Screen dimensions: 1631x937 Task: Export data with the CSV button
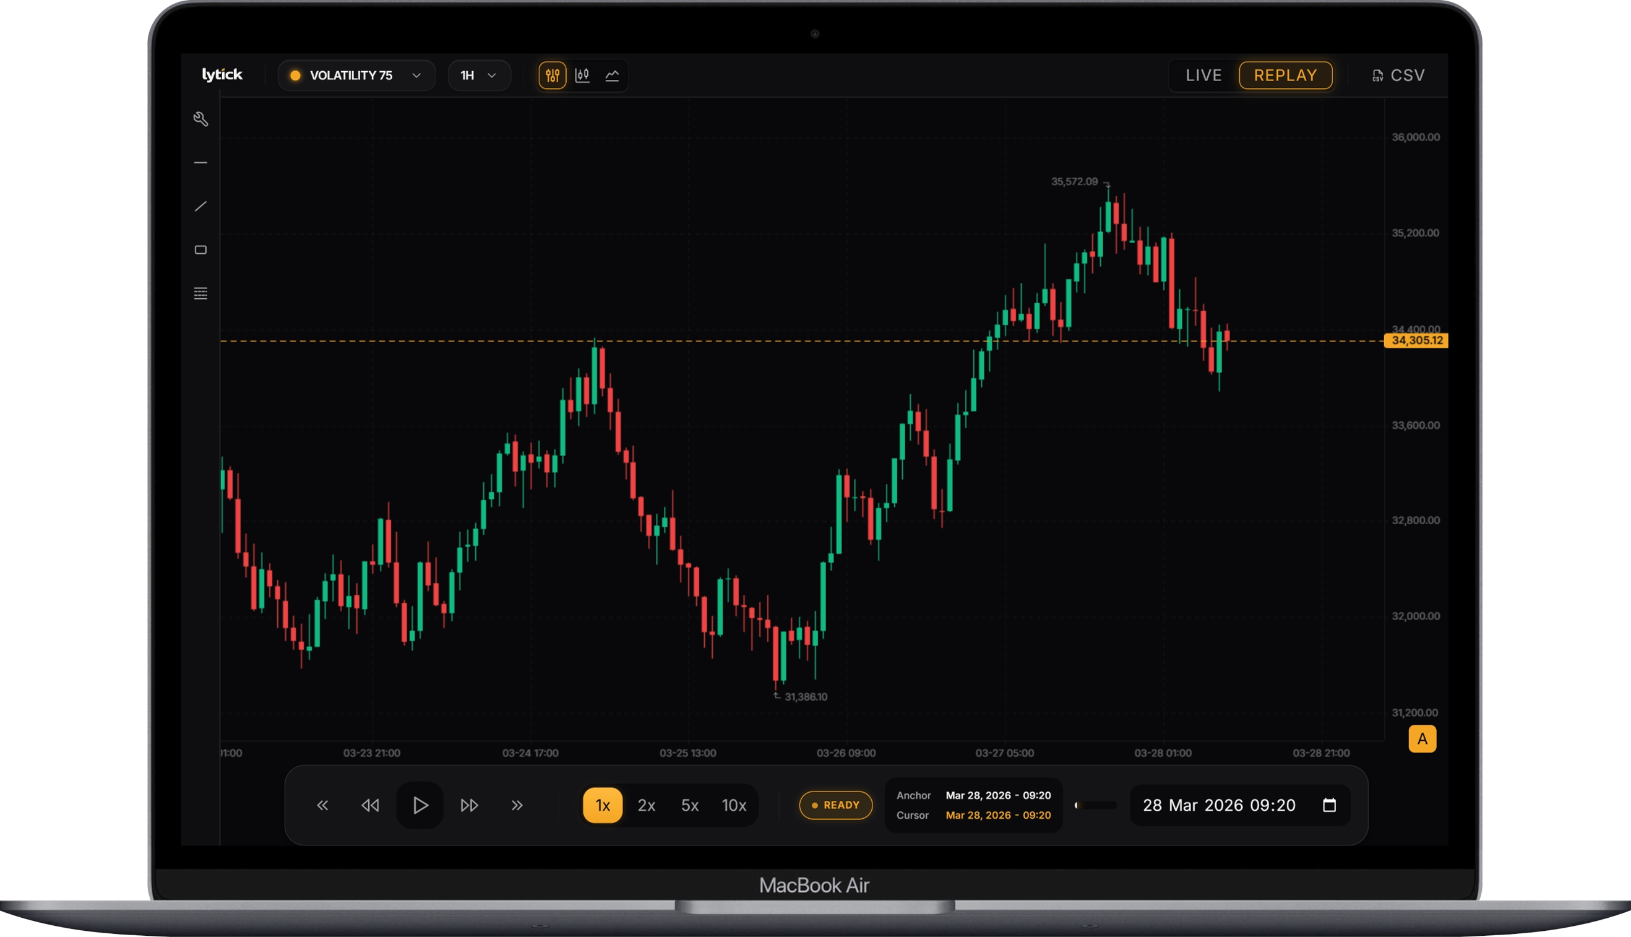tap(1398, 76)
